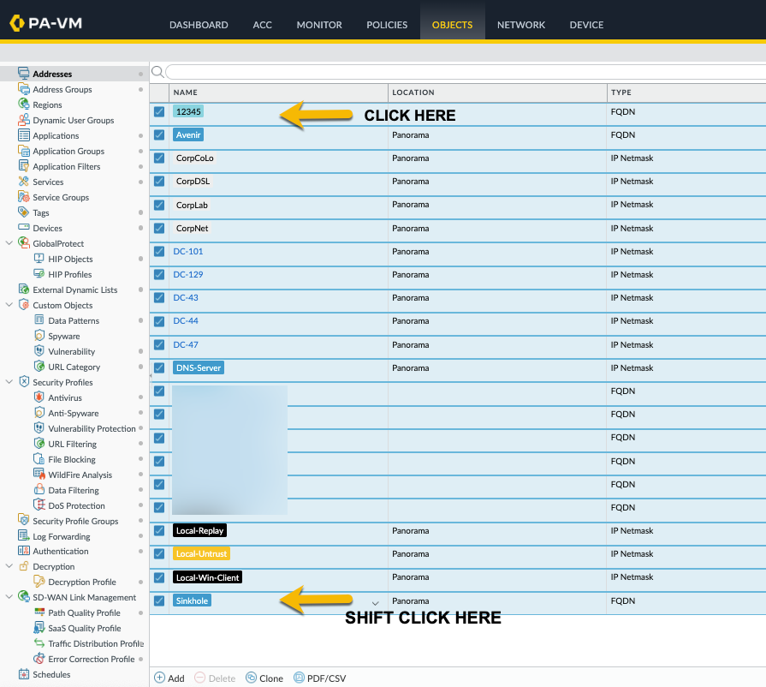Sort by the NAME column header
The width and height of the screenshot is (766, 687).
[278, 93]
